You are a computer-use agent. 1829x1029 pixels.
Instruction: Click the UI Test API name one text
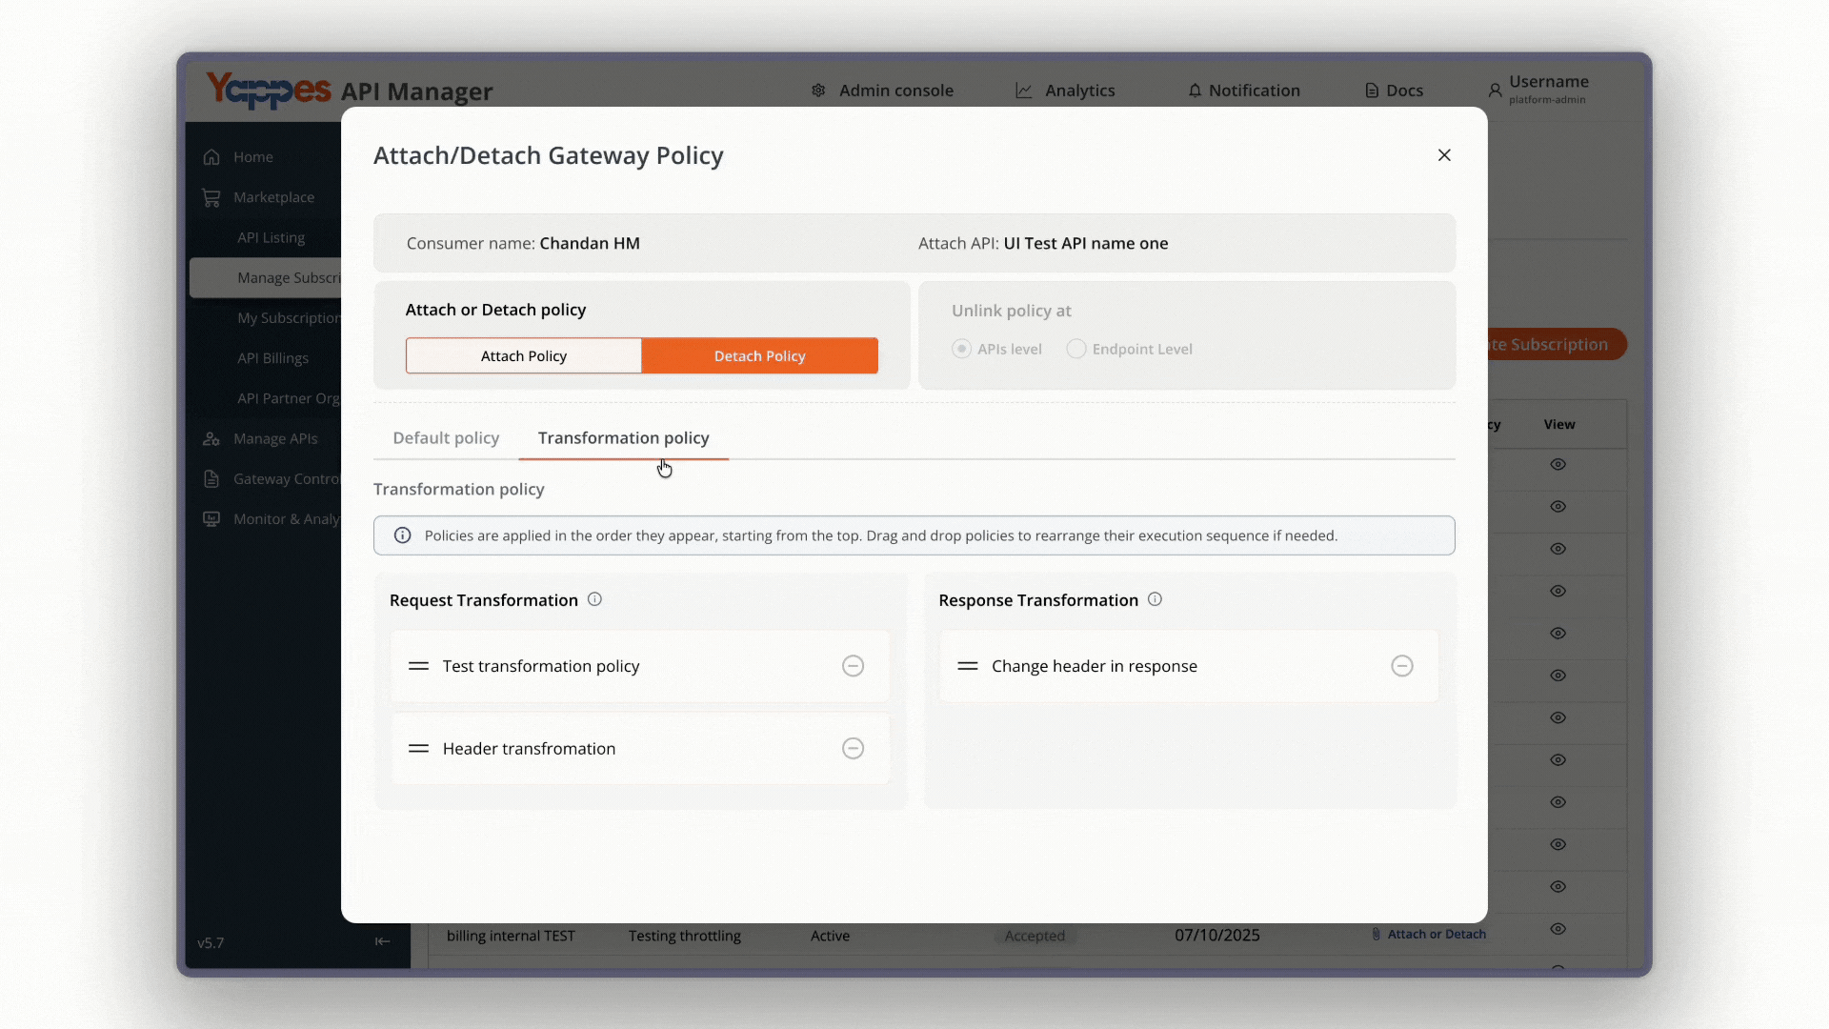(1086, 243)
